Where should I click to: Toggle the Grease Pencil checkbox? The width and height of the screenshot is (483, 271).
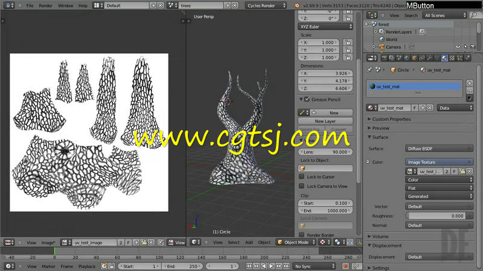307,99
